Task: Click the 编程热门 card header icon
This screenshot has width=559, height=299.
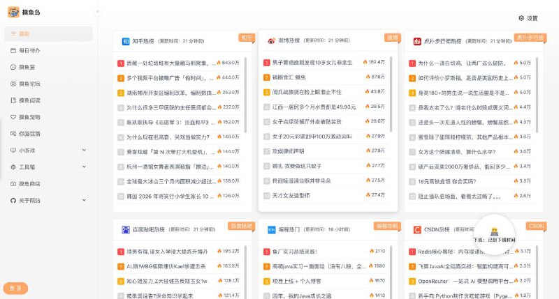Action: tap(272, 229)
